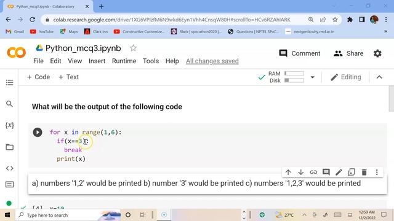Viewport: 394px width, 221px height.
Task: Open a new browser tab
Action: coord(101,7)
